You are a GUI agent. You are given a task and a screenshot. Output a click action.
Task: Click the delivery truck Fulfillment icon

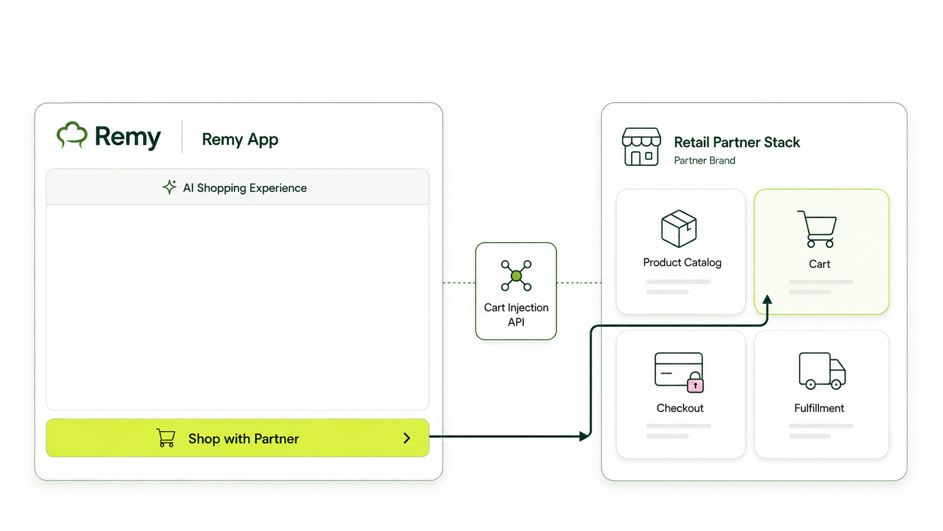[x=822, y=371]
